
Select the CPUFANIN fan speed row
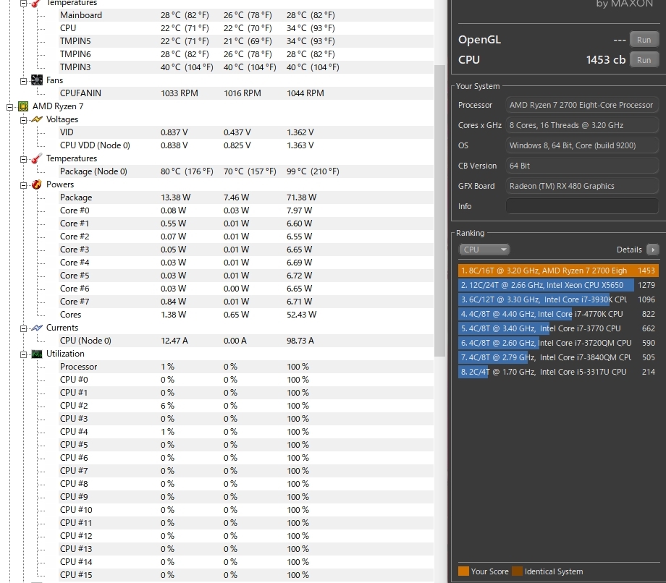(246, 93)
